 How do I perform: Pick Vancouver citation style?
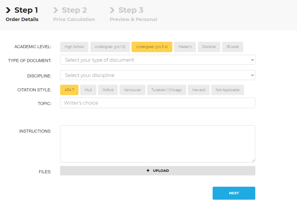tap(132, 90)
